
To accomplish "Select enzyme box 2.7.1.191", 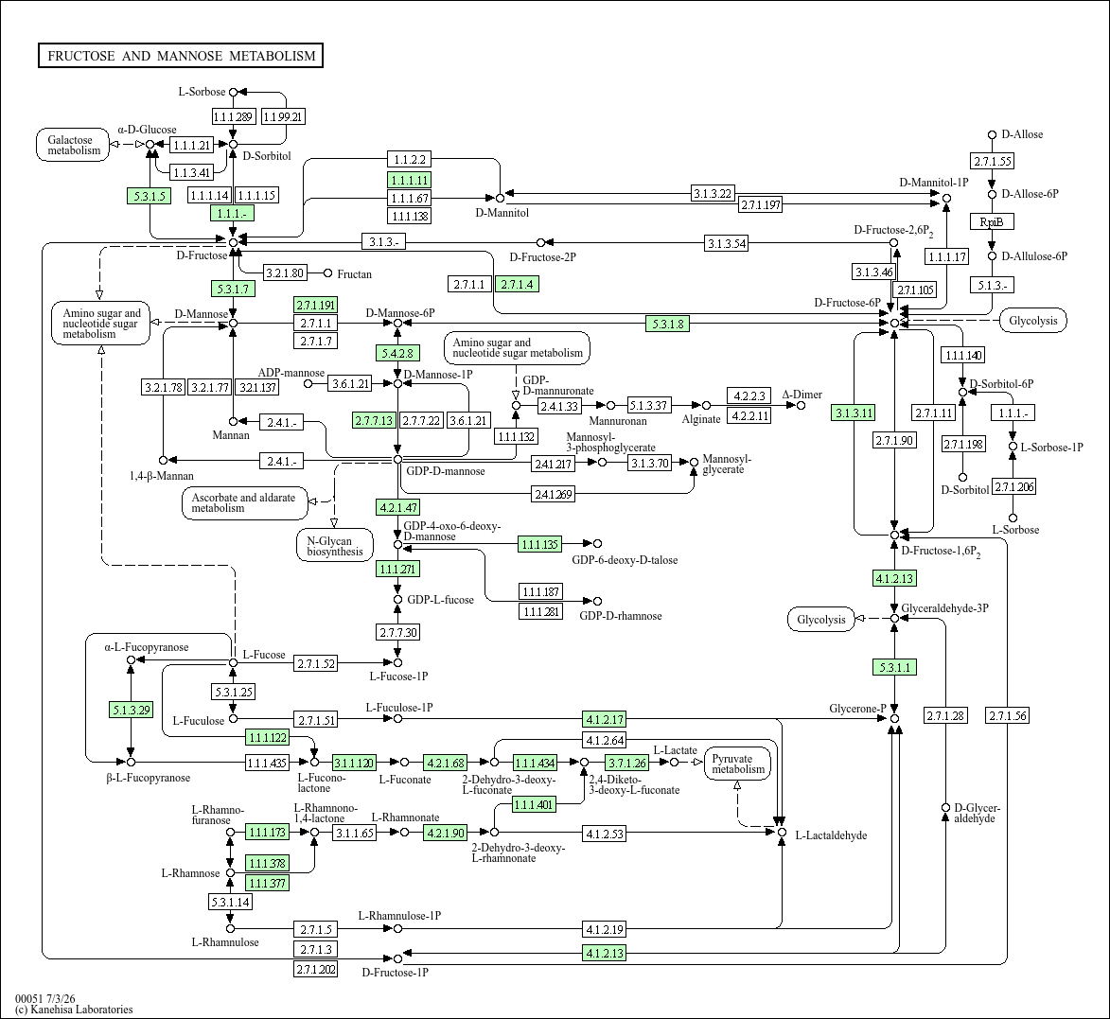I will pos(316,305).
